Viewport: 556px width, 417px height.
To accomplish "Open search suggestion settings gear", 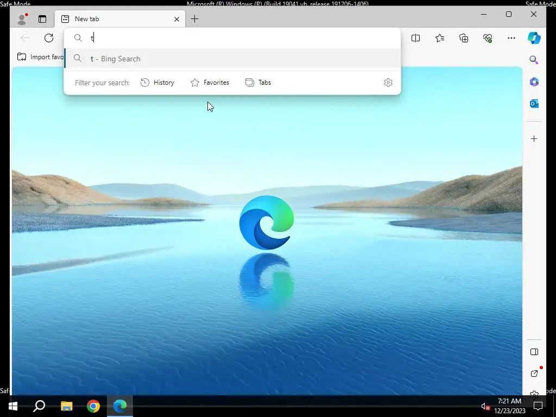I will tap(388, 83).
